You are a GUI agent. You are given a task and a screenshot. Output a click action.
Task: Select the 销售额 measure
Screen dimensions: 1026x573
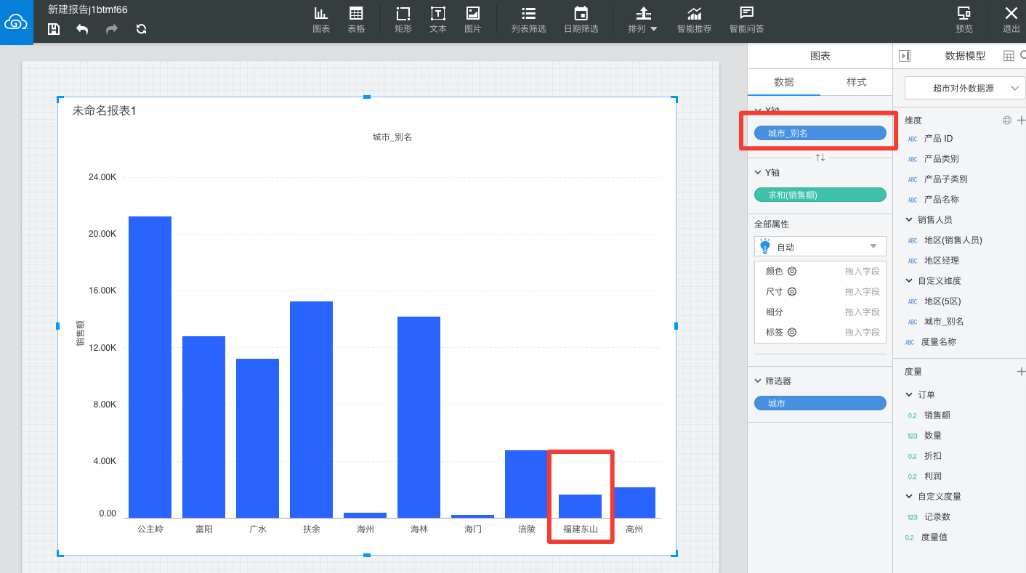tap(937, 415)
